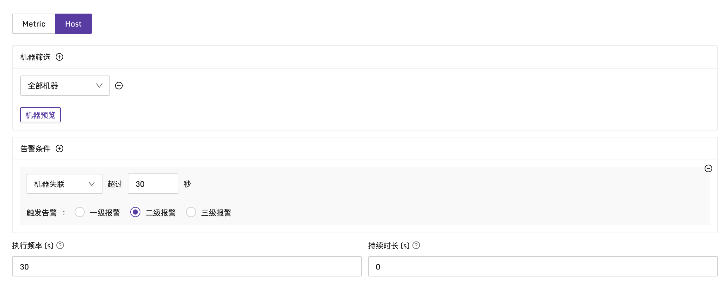The width and height of the screenshot is (728, 285).
Task: Switch to the Metric tab
Action: coord(33,23)
